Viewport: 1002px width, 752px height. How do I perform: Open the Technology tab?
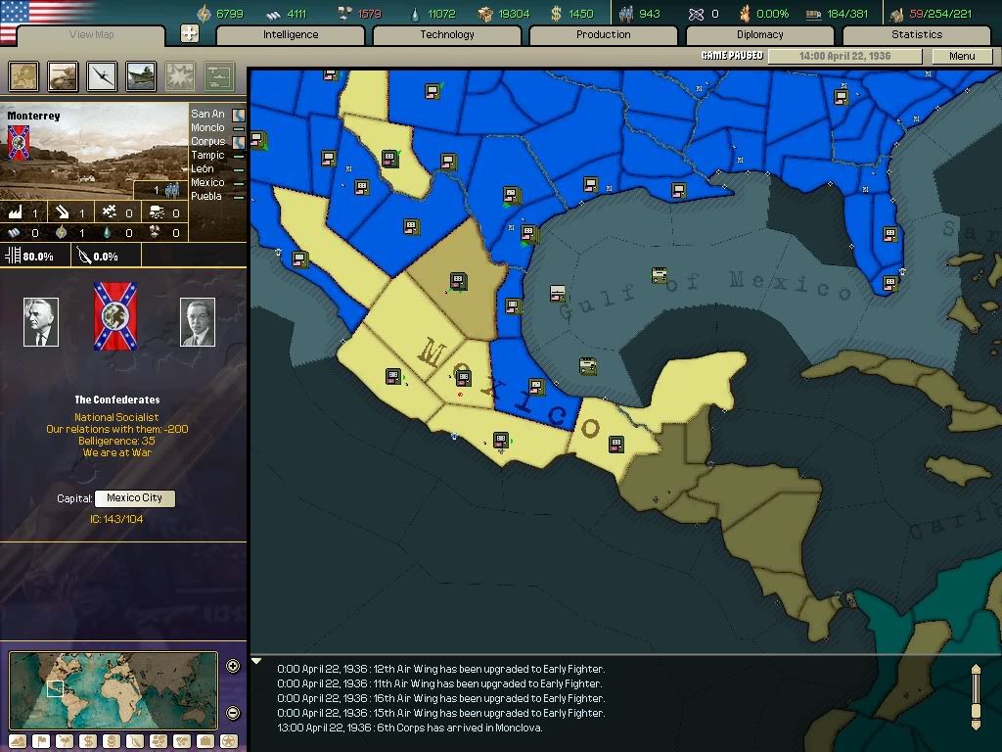[x=446, y=34]
